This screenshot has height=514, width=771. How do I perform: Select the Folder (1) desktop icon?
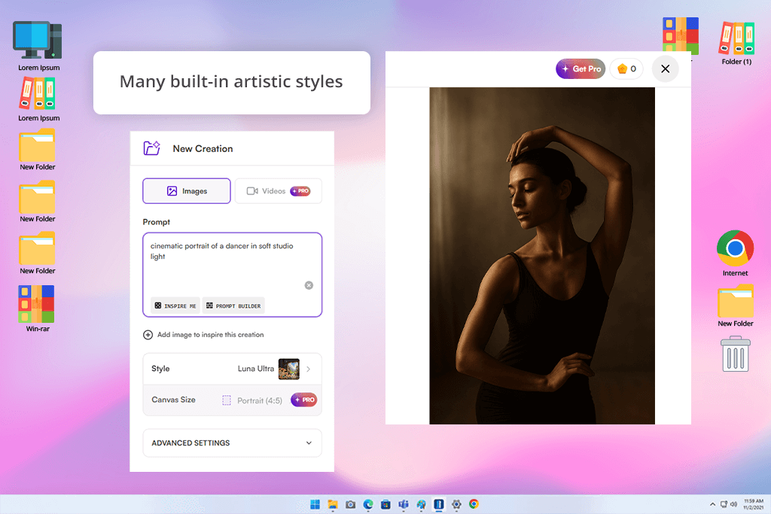[736, 43]
